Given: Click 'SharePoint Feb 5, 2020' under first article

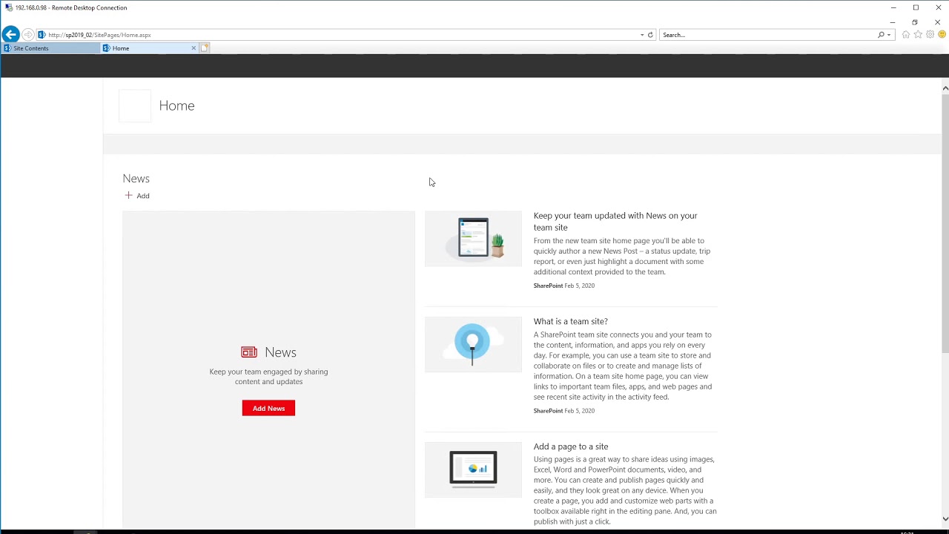Looking at the screenshot, I should point(564,286).
